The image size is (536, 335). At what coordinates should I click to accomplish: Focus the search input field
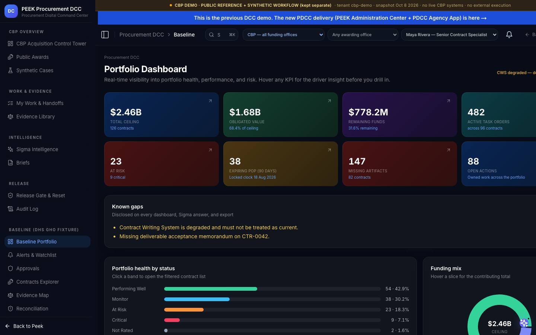(x=222, y=35)
